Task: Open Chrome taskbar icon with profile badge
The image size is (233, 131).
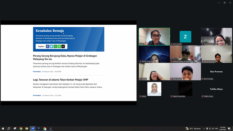Action: point(45,128)
